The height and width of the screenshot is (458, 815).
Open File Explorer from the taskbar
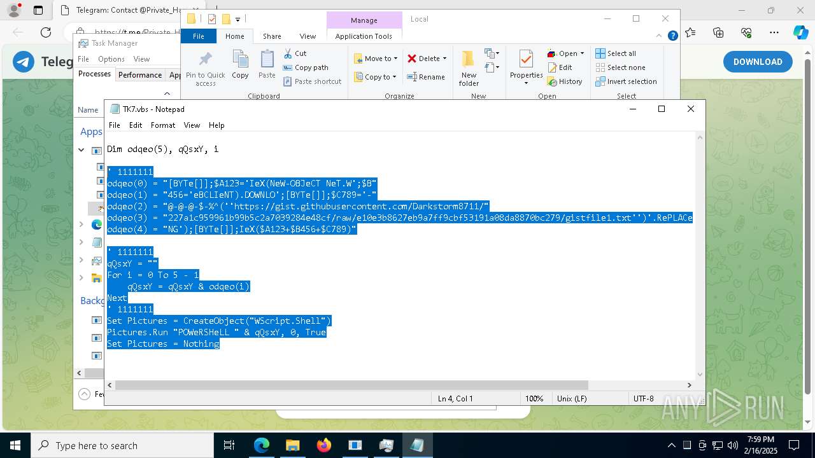pyautogui.click(x=292, y=445)
